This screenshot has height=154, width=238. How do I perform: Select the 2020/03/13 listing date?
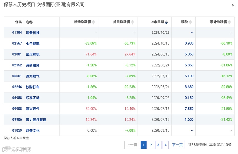point(160,130)
